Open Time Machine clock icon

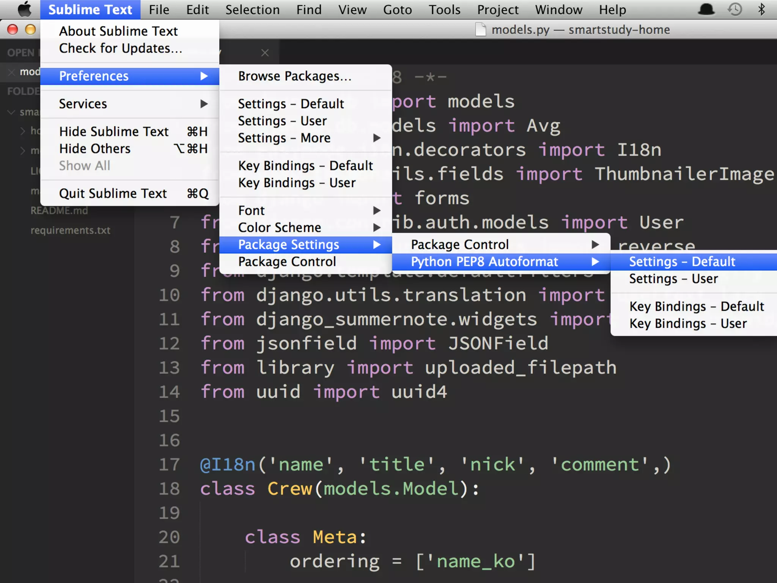[735, 9]
